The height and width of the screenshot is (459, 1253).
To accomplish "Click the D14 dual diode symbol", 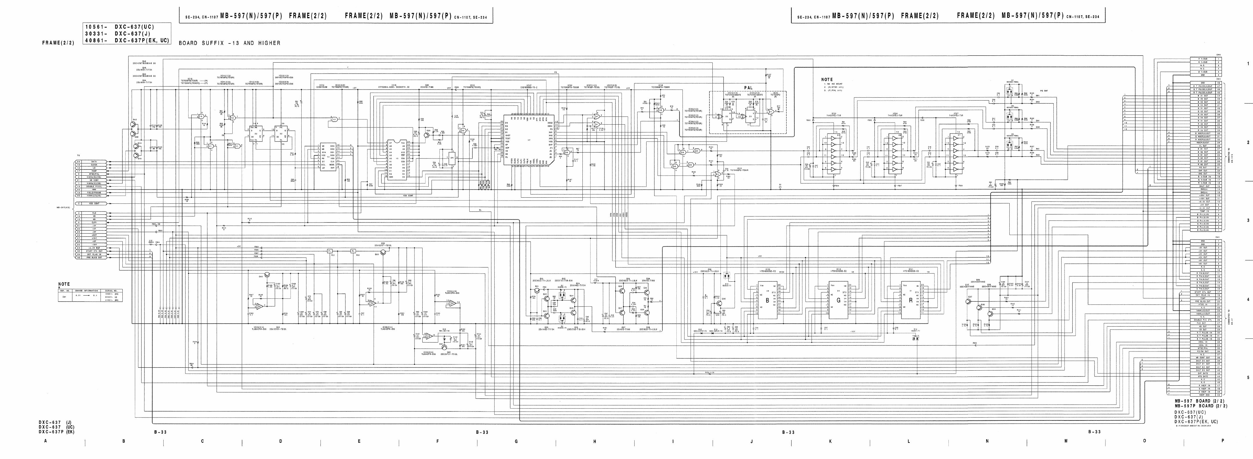I will click(915, 338).
